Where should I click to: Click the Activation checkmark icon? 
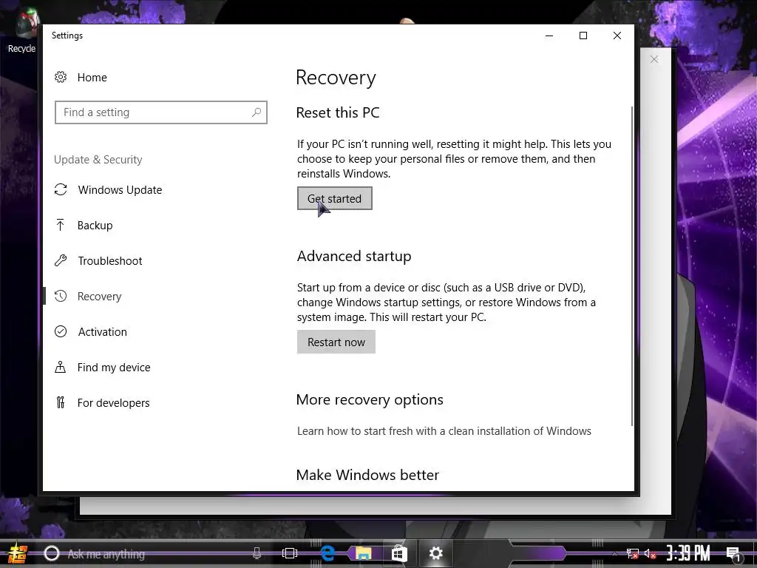point(61,332)
